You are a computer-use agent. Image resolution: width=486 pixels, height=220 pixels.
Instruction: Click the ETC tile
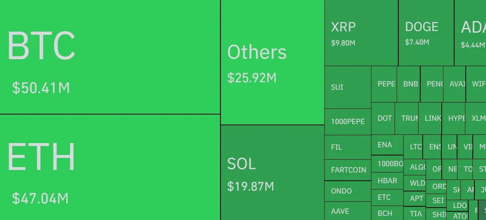point(388,197)
